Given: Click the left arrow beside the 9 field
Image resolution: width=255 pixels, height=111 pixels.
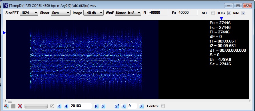Looking at the screenshot, I should 124,106.
